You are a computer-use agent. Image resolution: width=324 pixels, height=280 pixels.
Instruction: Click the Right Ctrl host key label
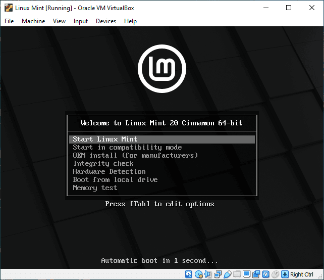tap(301, 274)
